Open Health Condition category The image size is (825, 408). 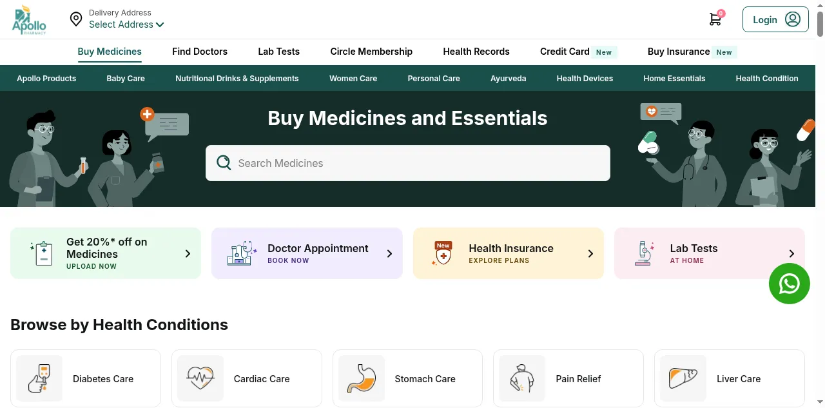[x=767, y=78]
